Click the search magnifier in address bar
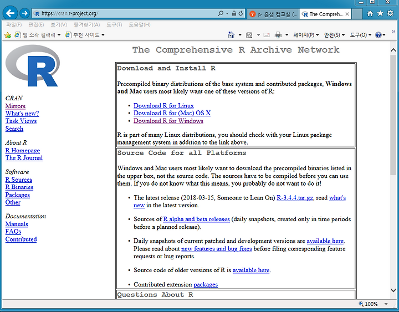 221,13
